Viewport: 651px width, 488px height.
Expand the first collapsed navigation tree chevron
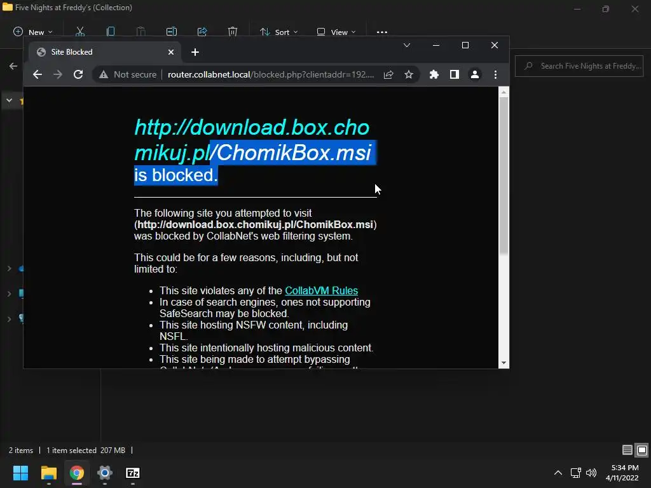[x=9, y=269]
